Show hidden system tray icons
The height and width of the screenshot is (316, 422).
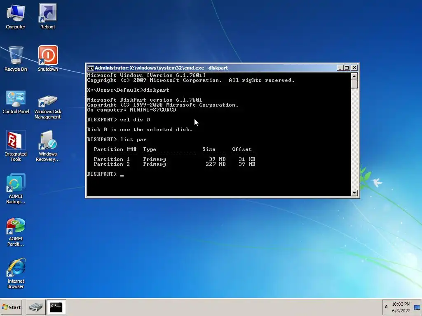(386, 307)
